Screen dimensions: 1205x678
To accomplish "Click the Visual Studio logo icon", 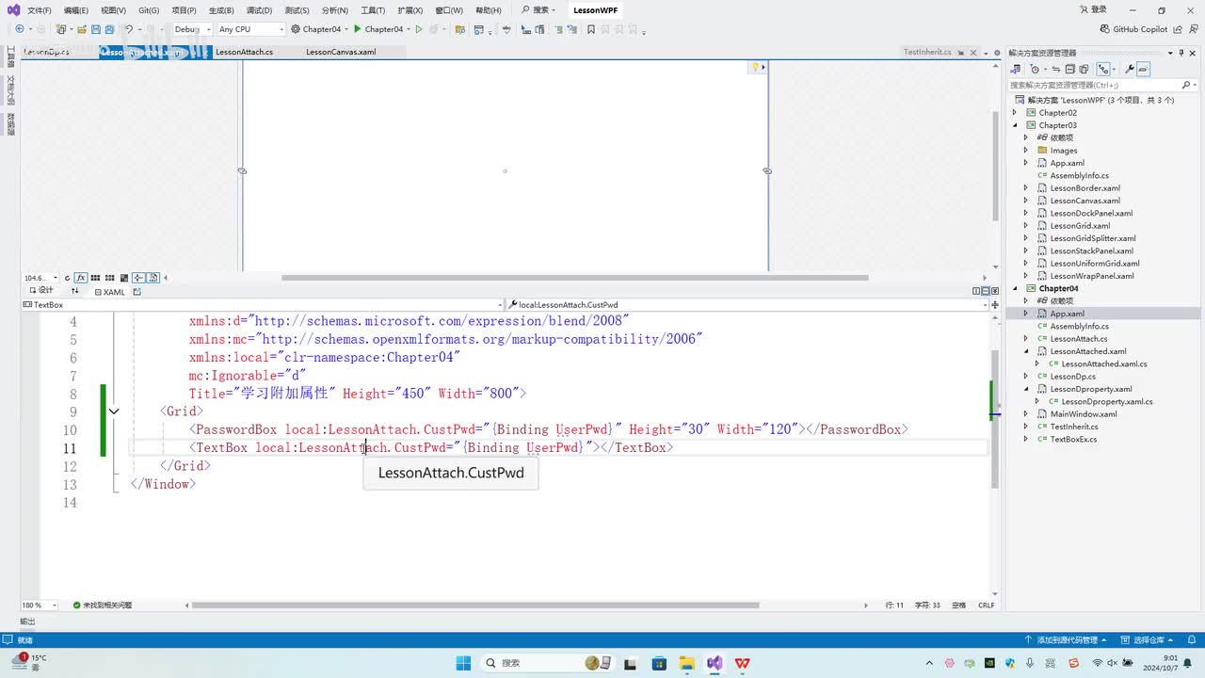I will click(x=13, y=10).
